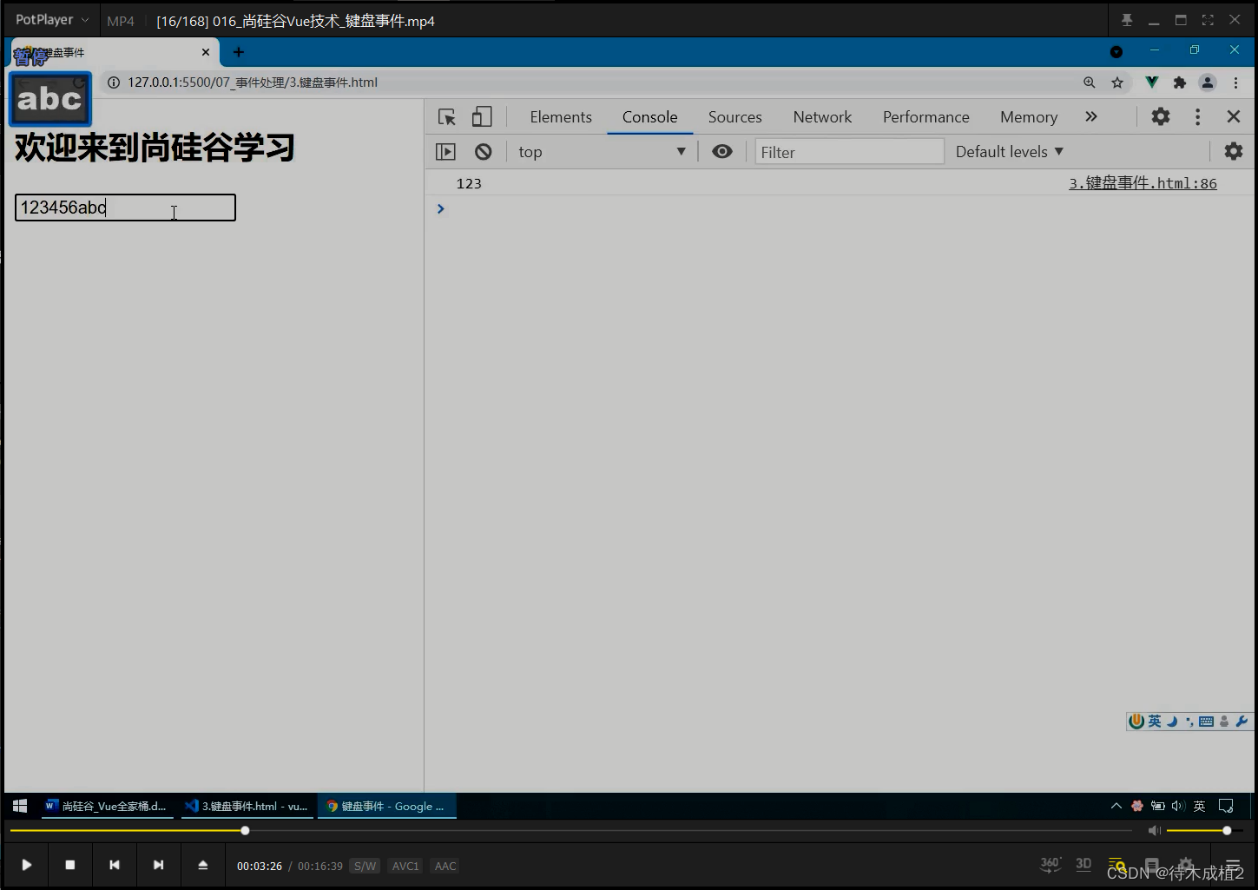This screenshot has height=890, width=1258.
Task: Click the zoom magnifier in address bar
Action: (1089, 82)
